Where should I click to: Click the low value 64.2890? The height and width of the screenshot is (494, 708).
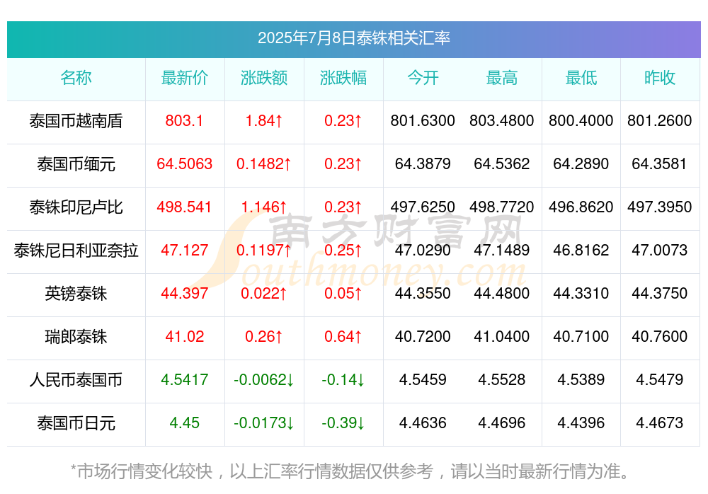point(581,163)
